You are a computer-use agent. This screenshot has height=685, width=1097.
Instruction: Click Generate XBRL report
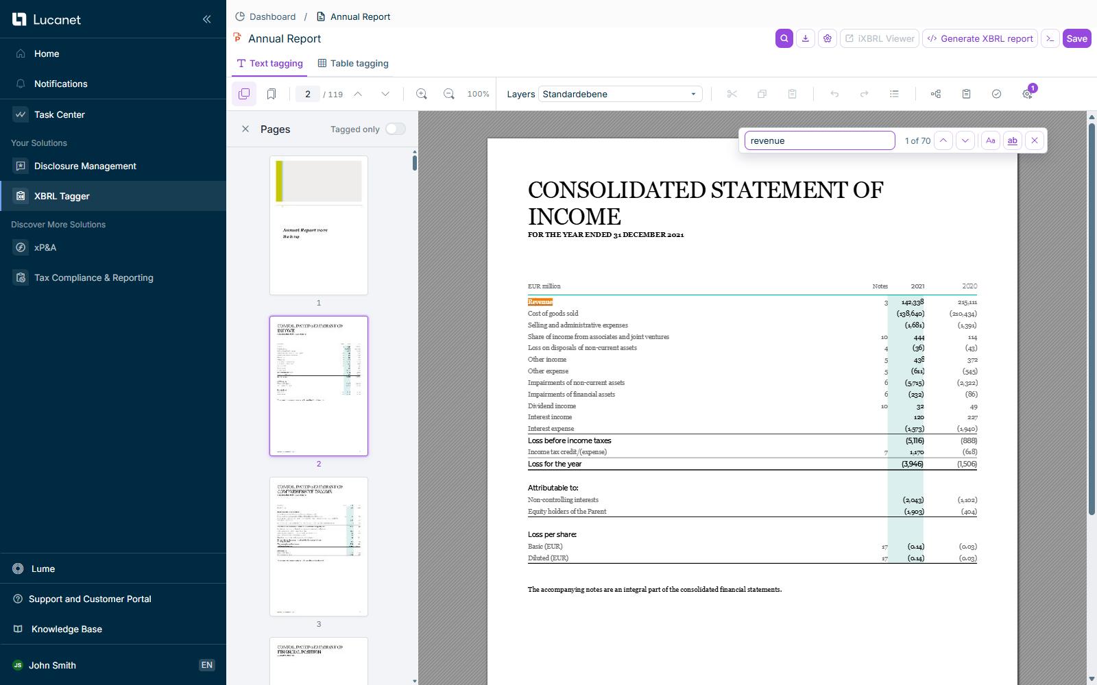pyautogui.click(x=980, y=38)
